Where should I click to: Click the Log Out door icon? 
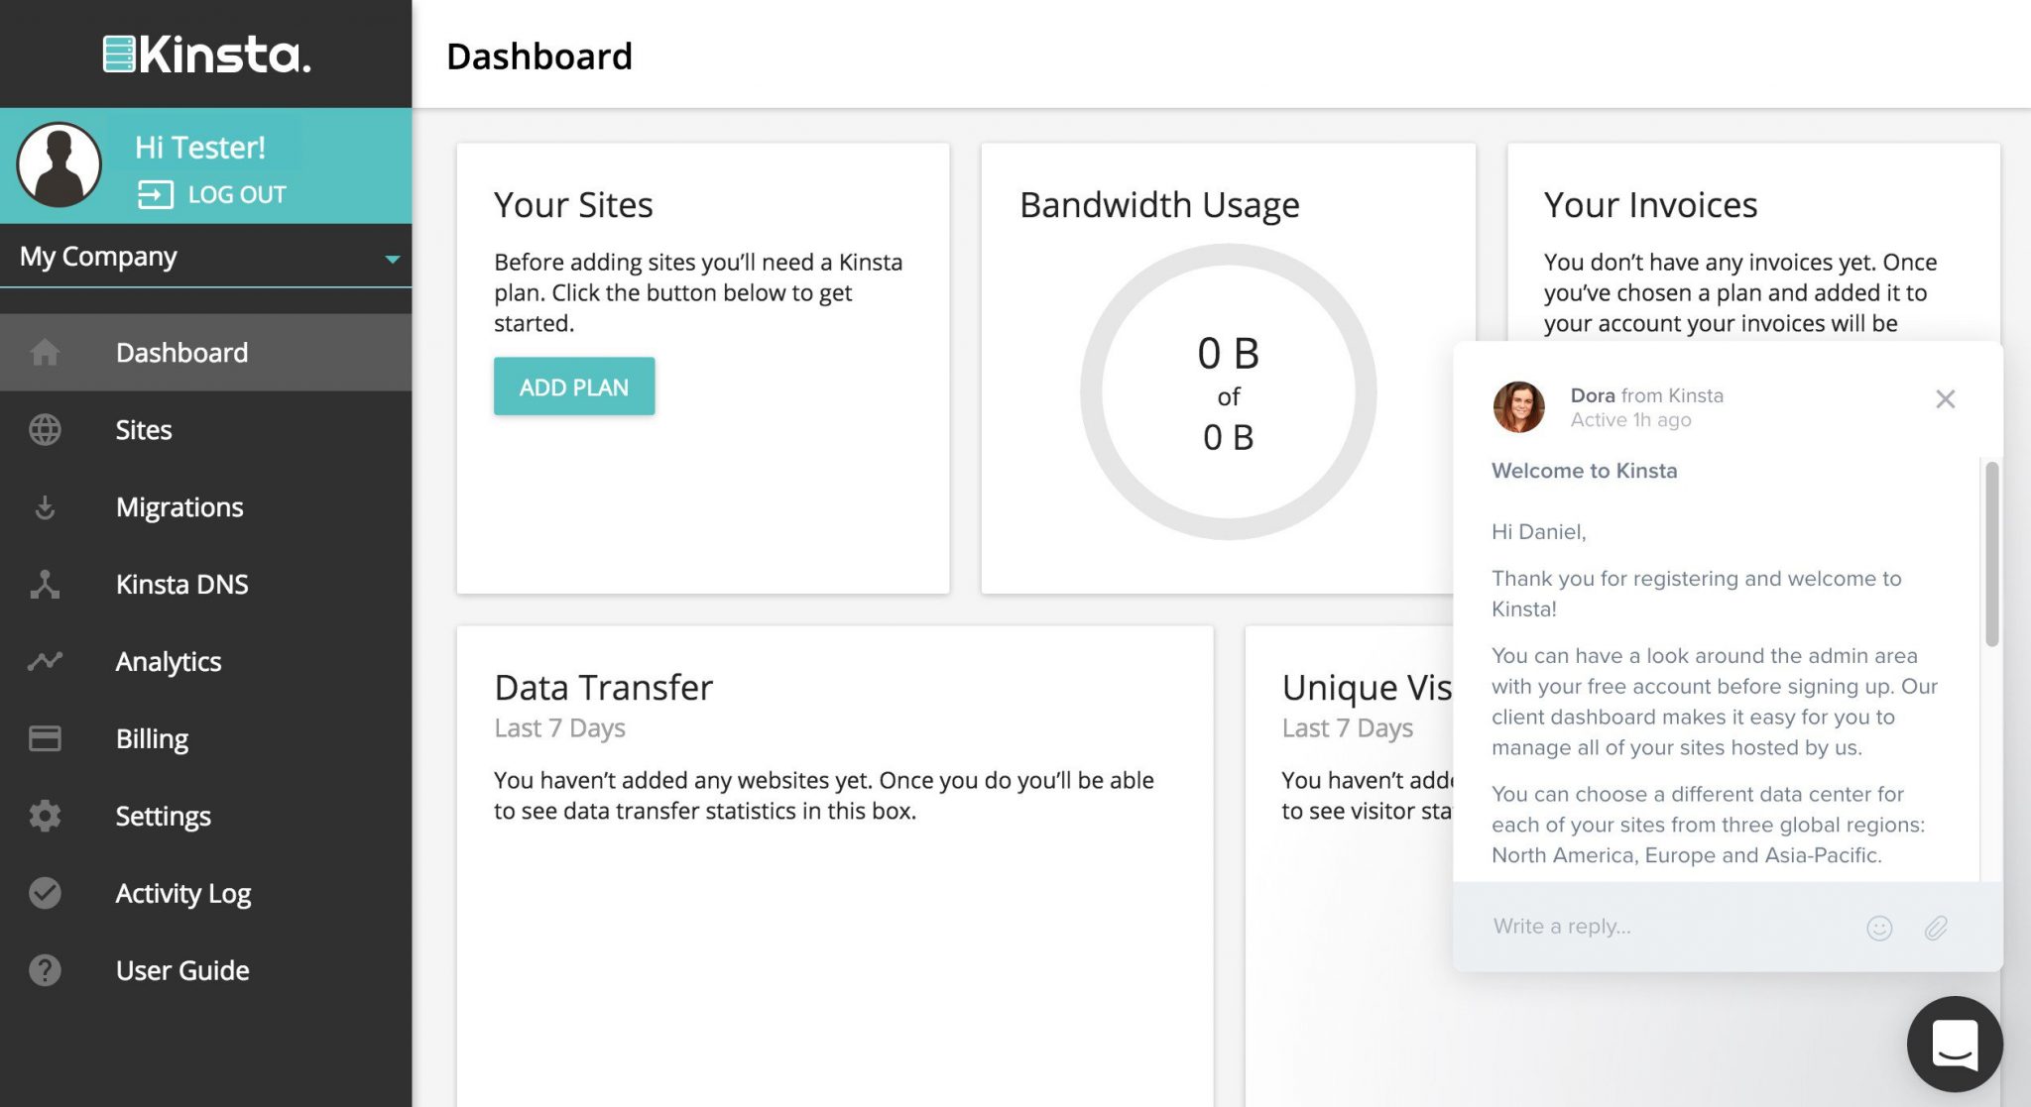tap(154, 193)
